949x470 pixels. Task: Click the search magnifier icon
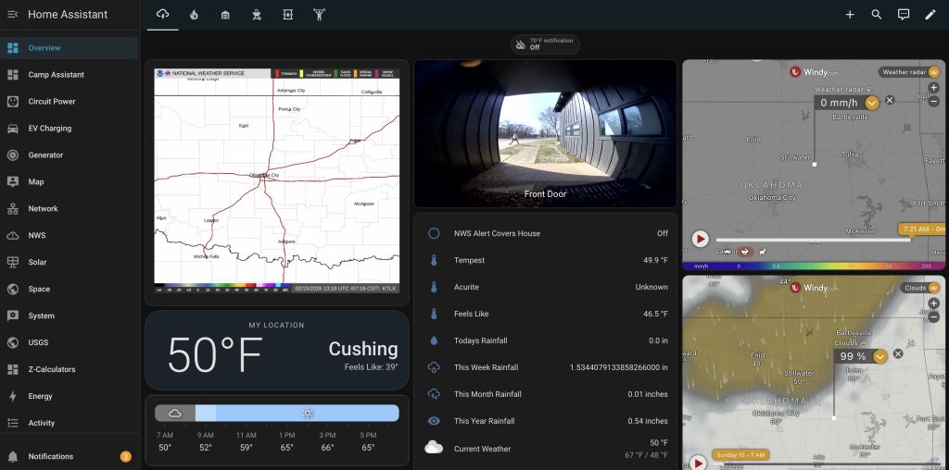coord(877,15)
